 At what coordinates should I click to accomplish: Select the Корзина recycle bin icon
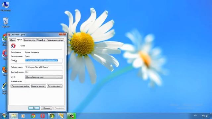tap(6, 22)
